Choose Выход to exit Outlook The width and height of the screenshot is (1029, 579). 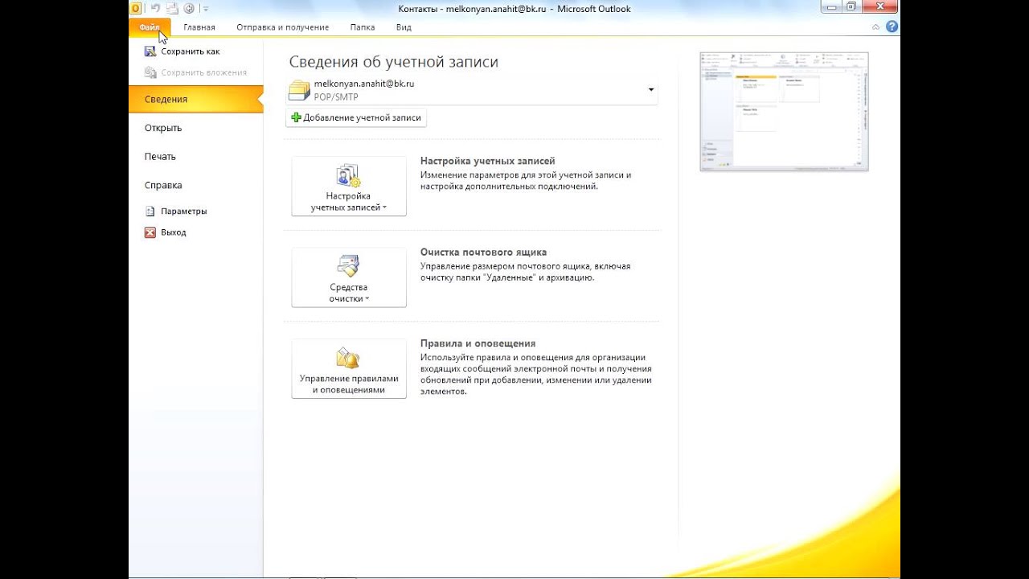tap(174, 232)
